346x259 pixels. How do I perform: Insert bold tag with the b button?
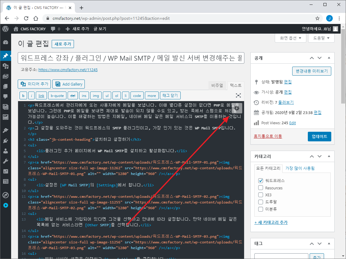tap(23, 95)
